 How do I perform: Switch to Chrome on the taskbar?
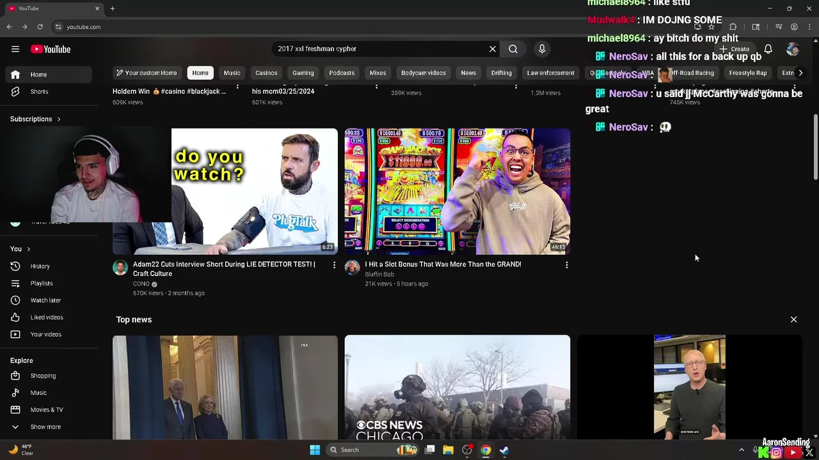pyautogui.click(x=486, y=450)
